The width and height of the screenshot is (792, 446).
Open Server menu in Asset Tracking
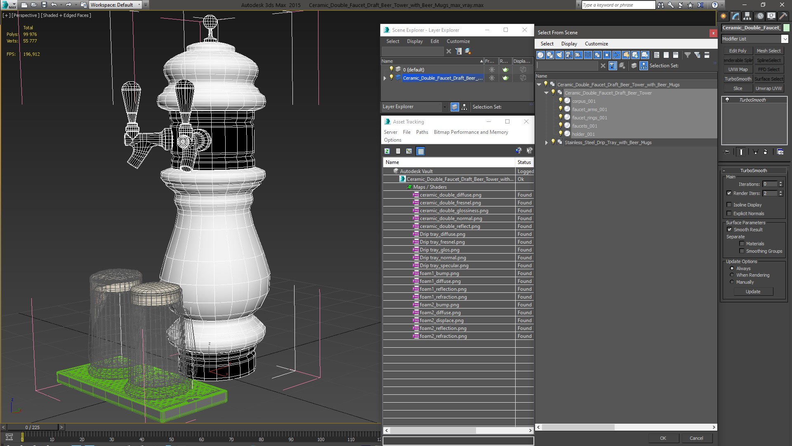point(390,132)
